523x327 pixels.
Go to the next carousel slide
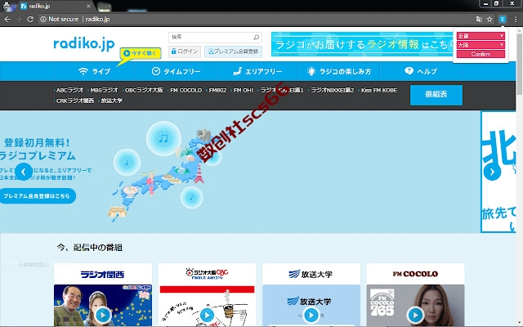pyautogui.click(x=492, y=172)
